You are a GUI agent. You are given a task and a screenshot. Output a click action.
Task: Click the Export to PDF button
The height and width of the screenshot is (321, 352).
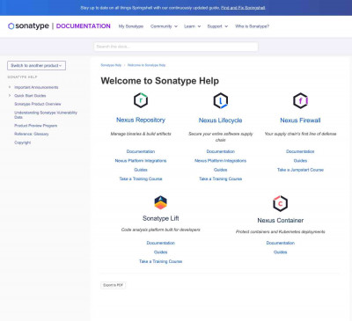point(114,285)
